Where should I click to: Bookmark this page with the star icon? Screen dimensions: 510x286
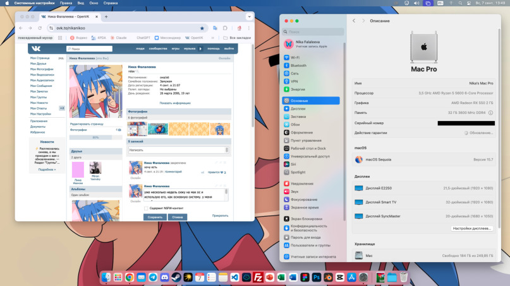point(202,28)
